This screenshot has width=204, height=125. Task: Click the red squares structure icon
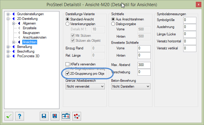(x=77, y=116)
